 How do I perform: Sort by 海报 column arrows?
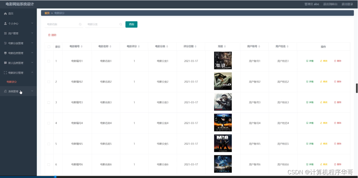[x=225, y=46]
